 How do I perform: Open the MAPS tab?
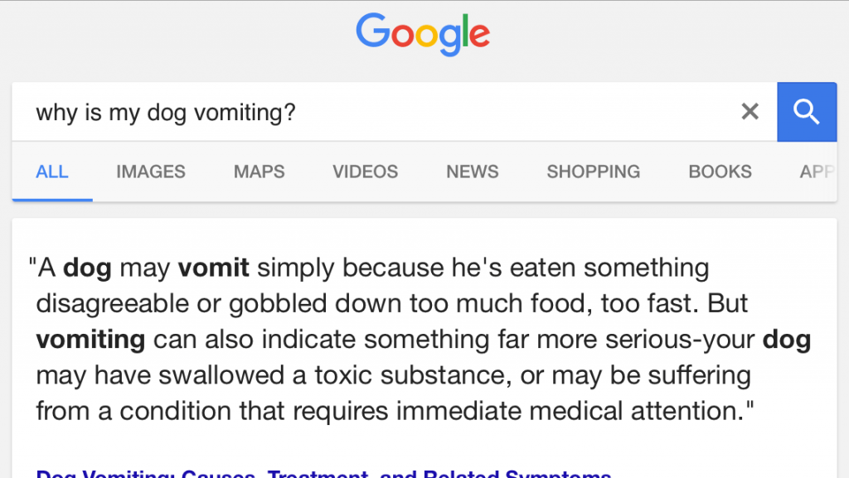259,172
